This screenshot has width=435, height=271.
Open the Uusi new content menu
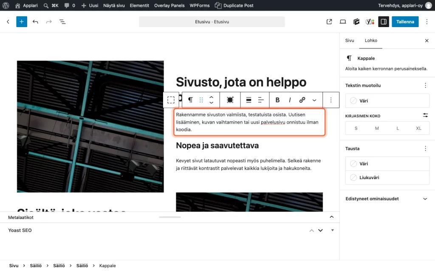point(90,6)
